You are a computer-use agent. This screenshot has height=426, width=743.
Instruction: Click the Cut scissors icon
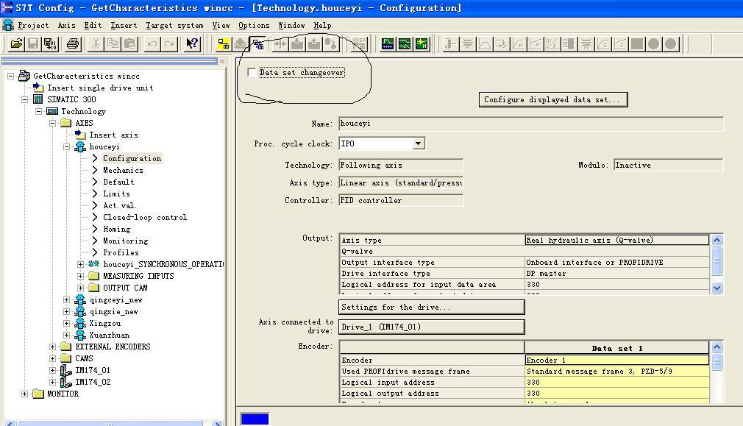coord(96,44)
